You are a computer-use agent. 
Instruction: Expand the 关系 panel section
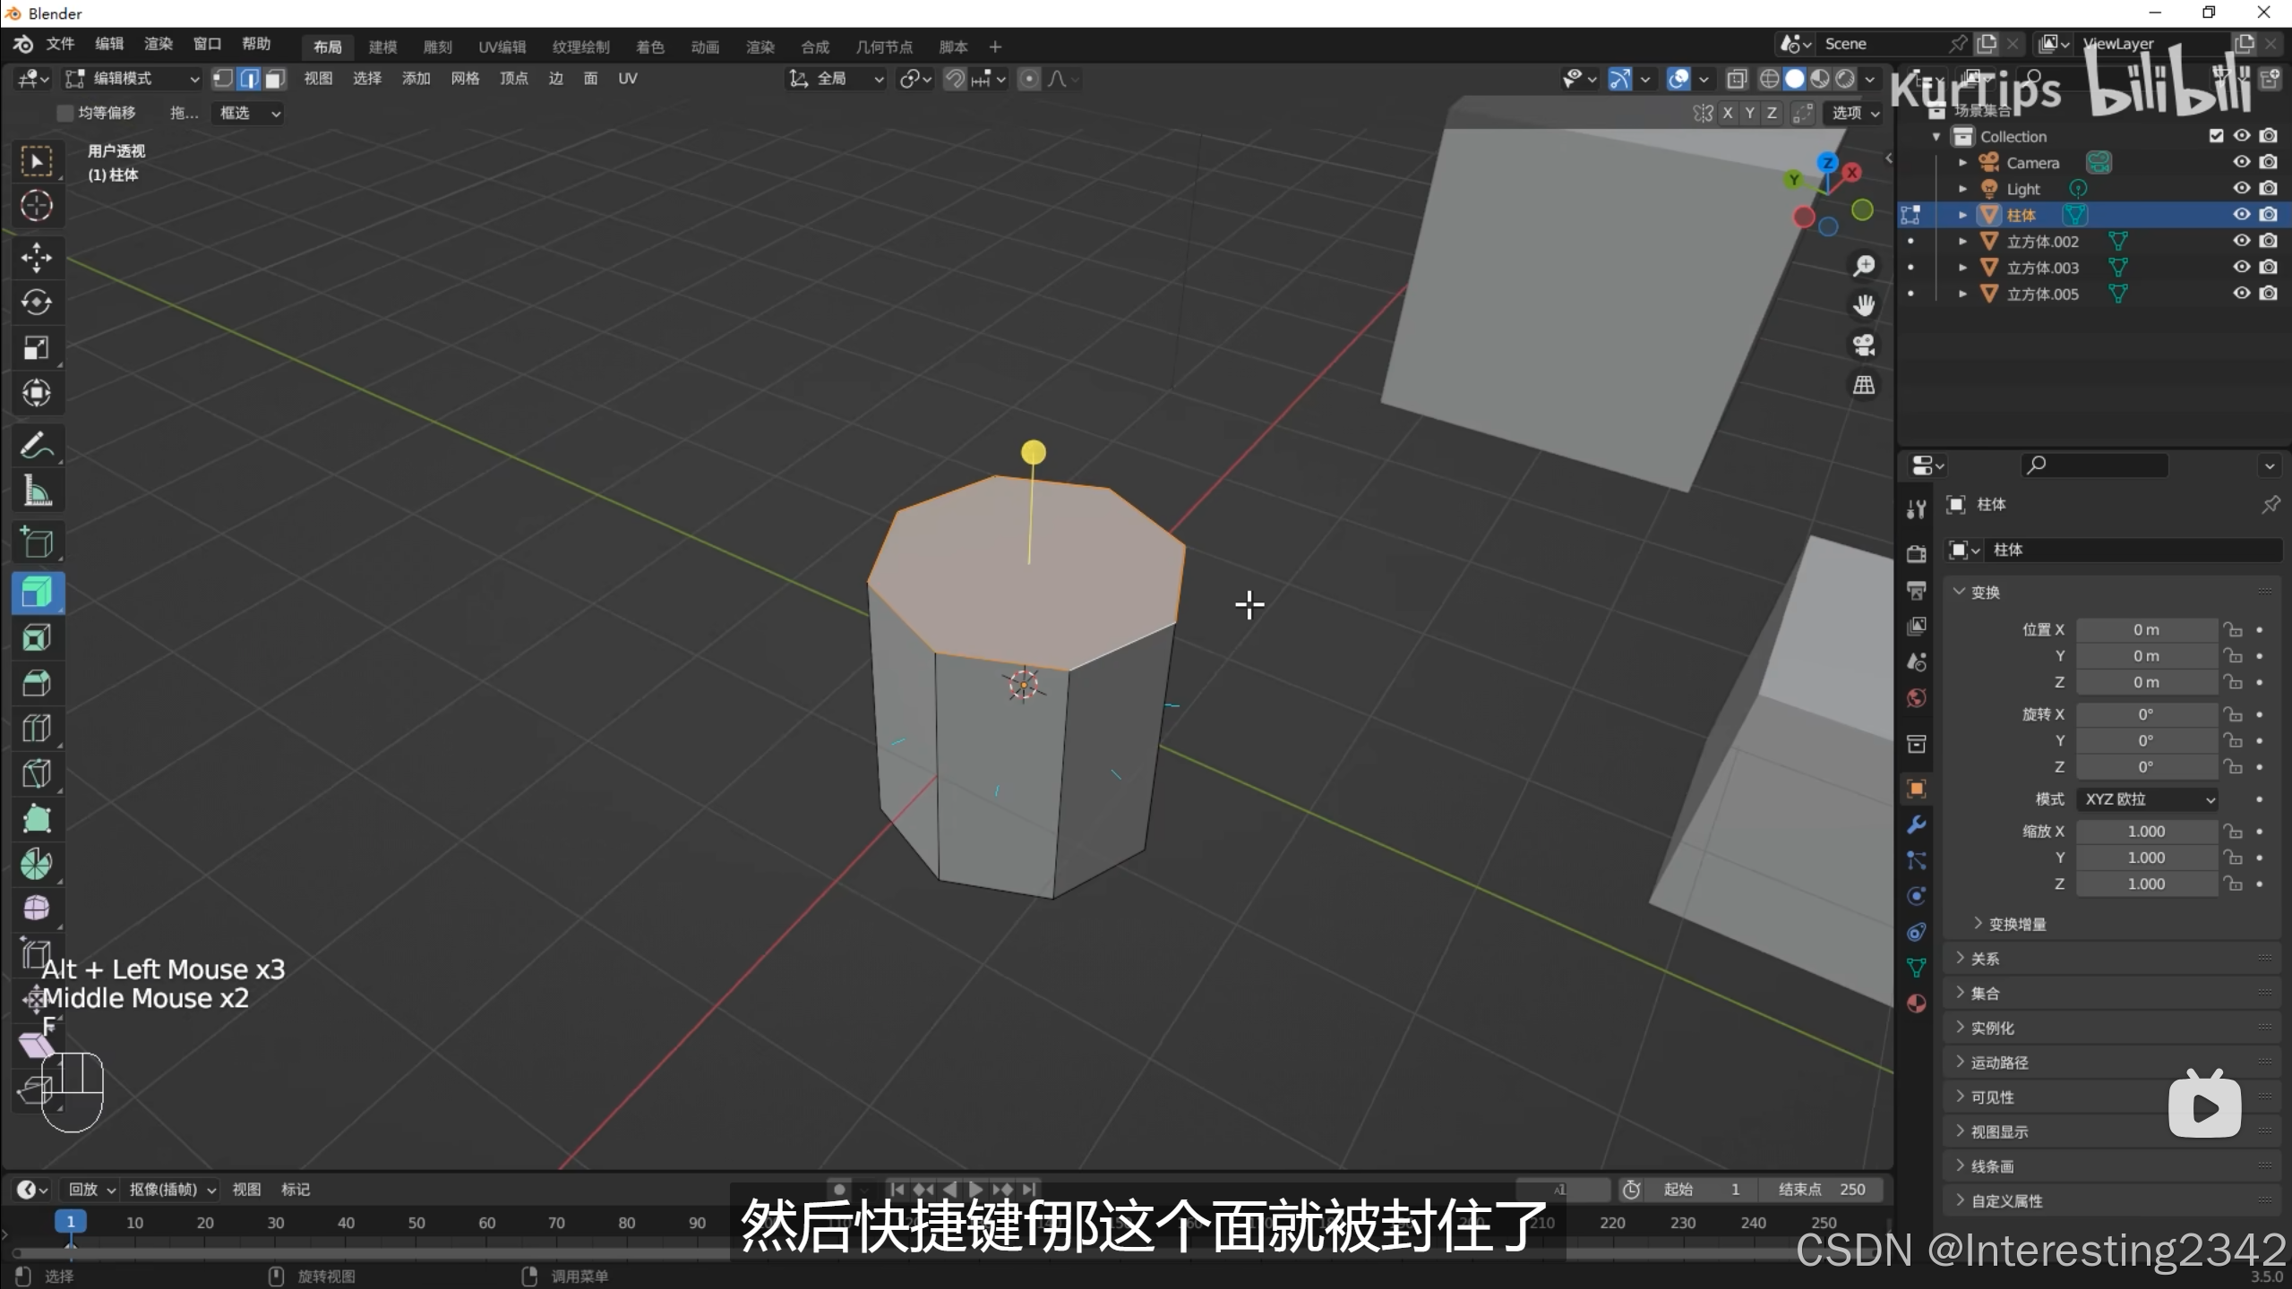tap(1984, 959)
